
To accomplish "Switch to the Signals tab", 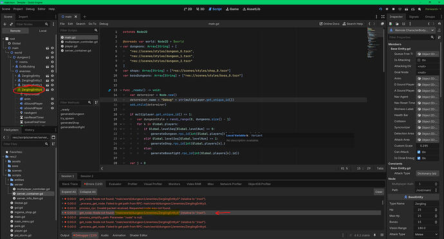I will (414, 17).
